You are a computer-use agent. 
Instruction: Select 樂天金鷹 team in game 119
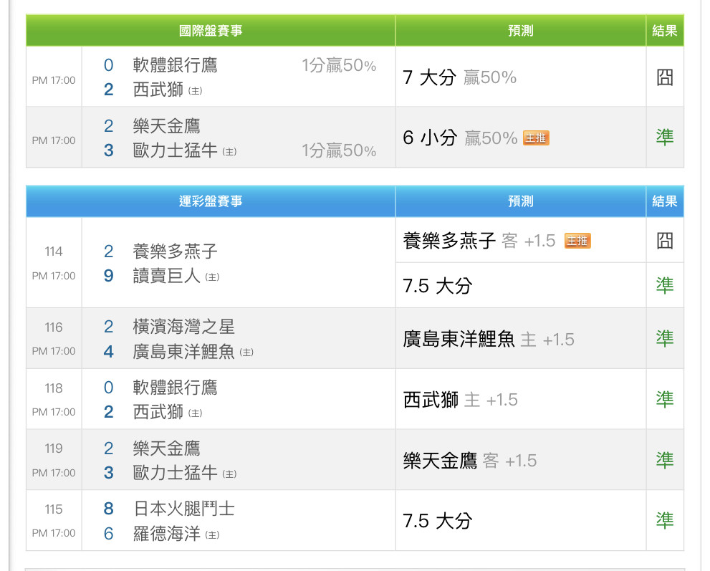pyautogui.click(x=167, y=448)
